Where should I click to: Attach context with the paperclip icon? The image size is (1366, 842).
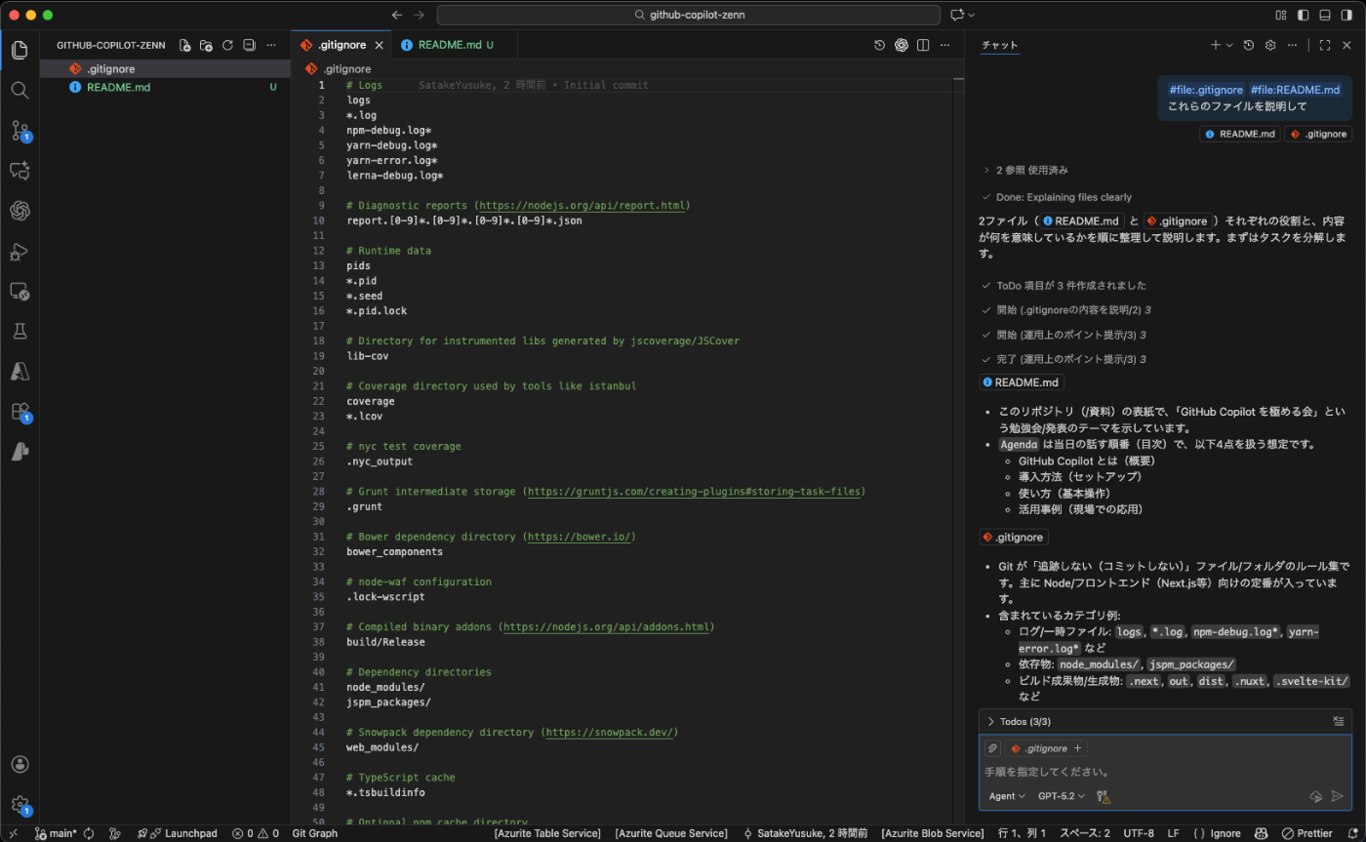[992, 748]
